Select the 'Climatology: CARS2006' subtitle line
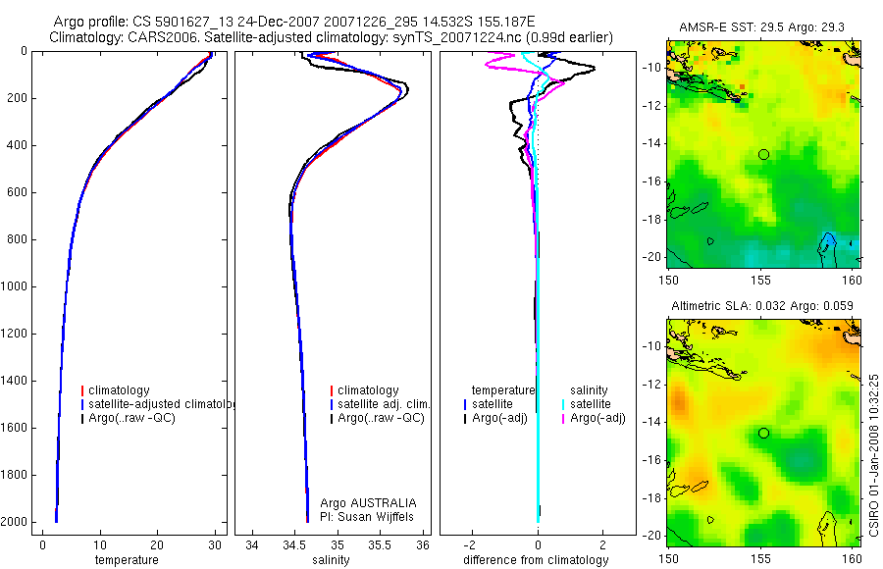 332,37
